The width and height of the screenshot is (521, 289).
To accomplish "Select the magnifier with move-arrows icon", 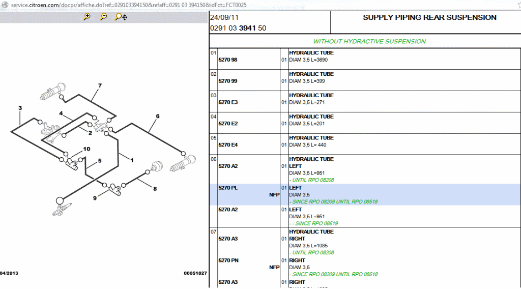I will tap(121, 17).
